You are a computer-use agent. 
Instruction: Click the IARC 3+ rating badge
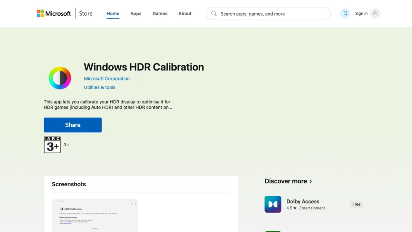pyautogui.click(x=52, y=145)
